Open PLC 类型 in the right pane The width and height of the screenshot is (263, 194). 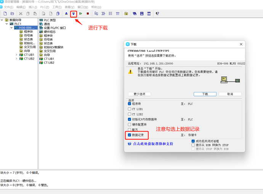pyautogui.click(x=48, y=20)
